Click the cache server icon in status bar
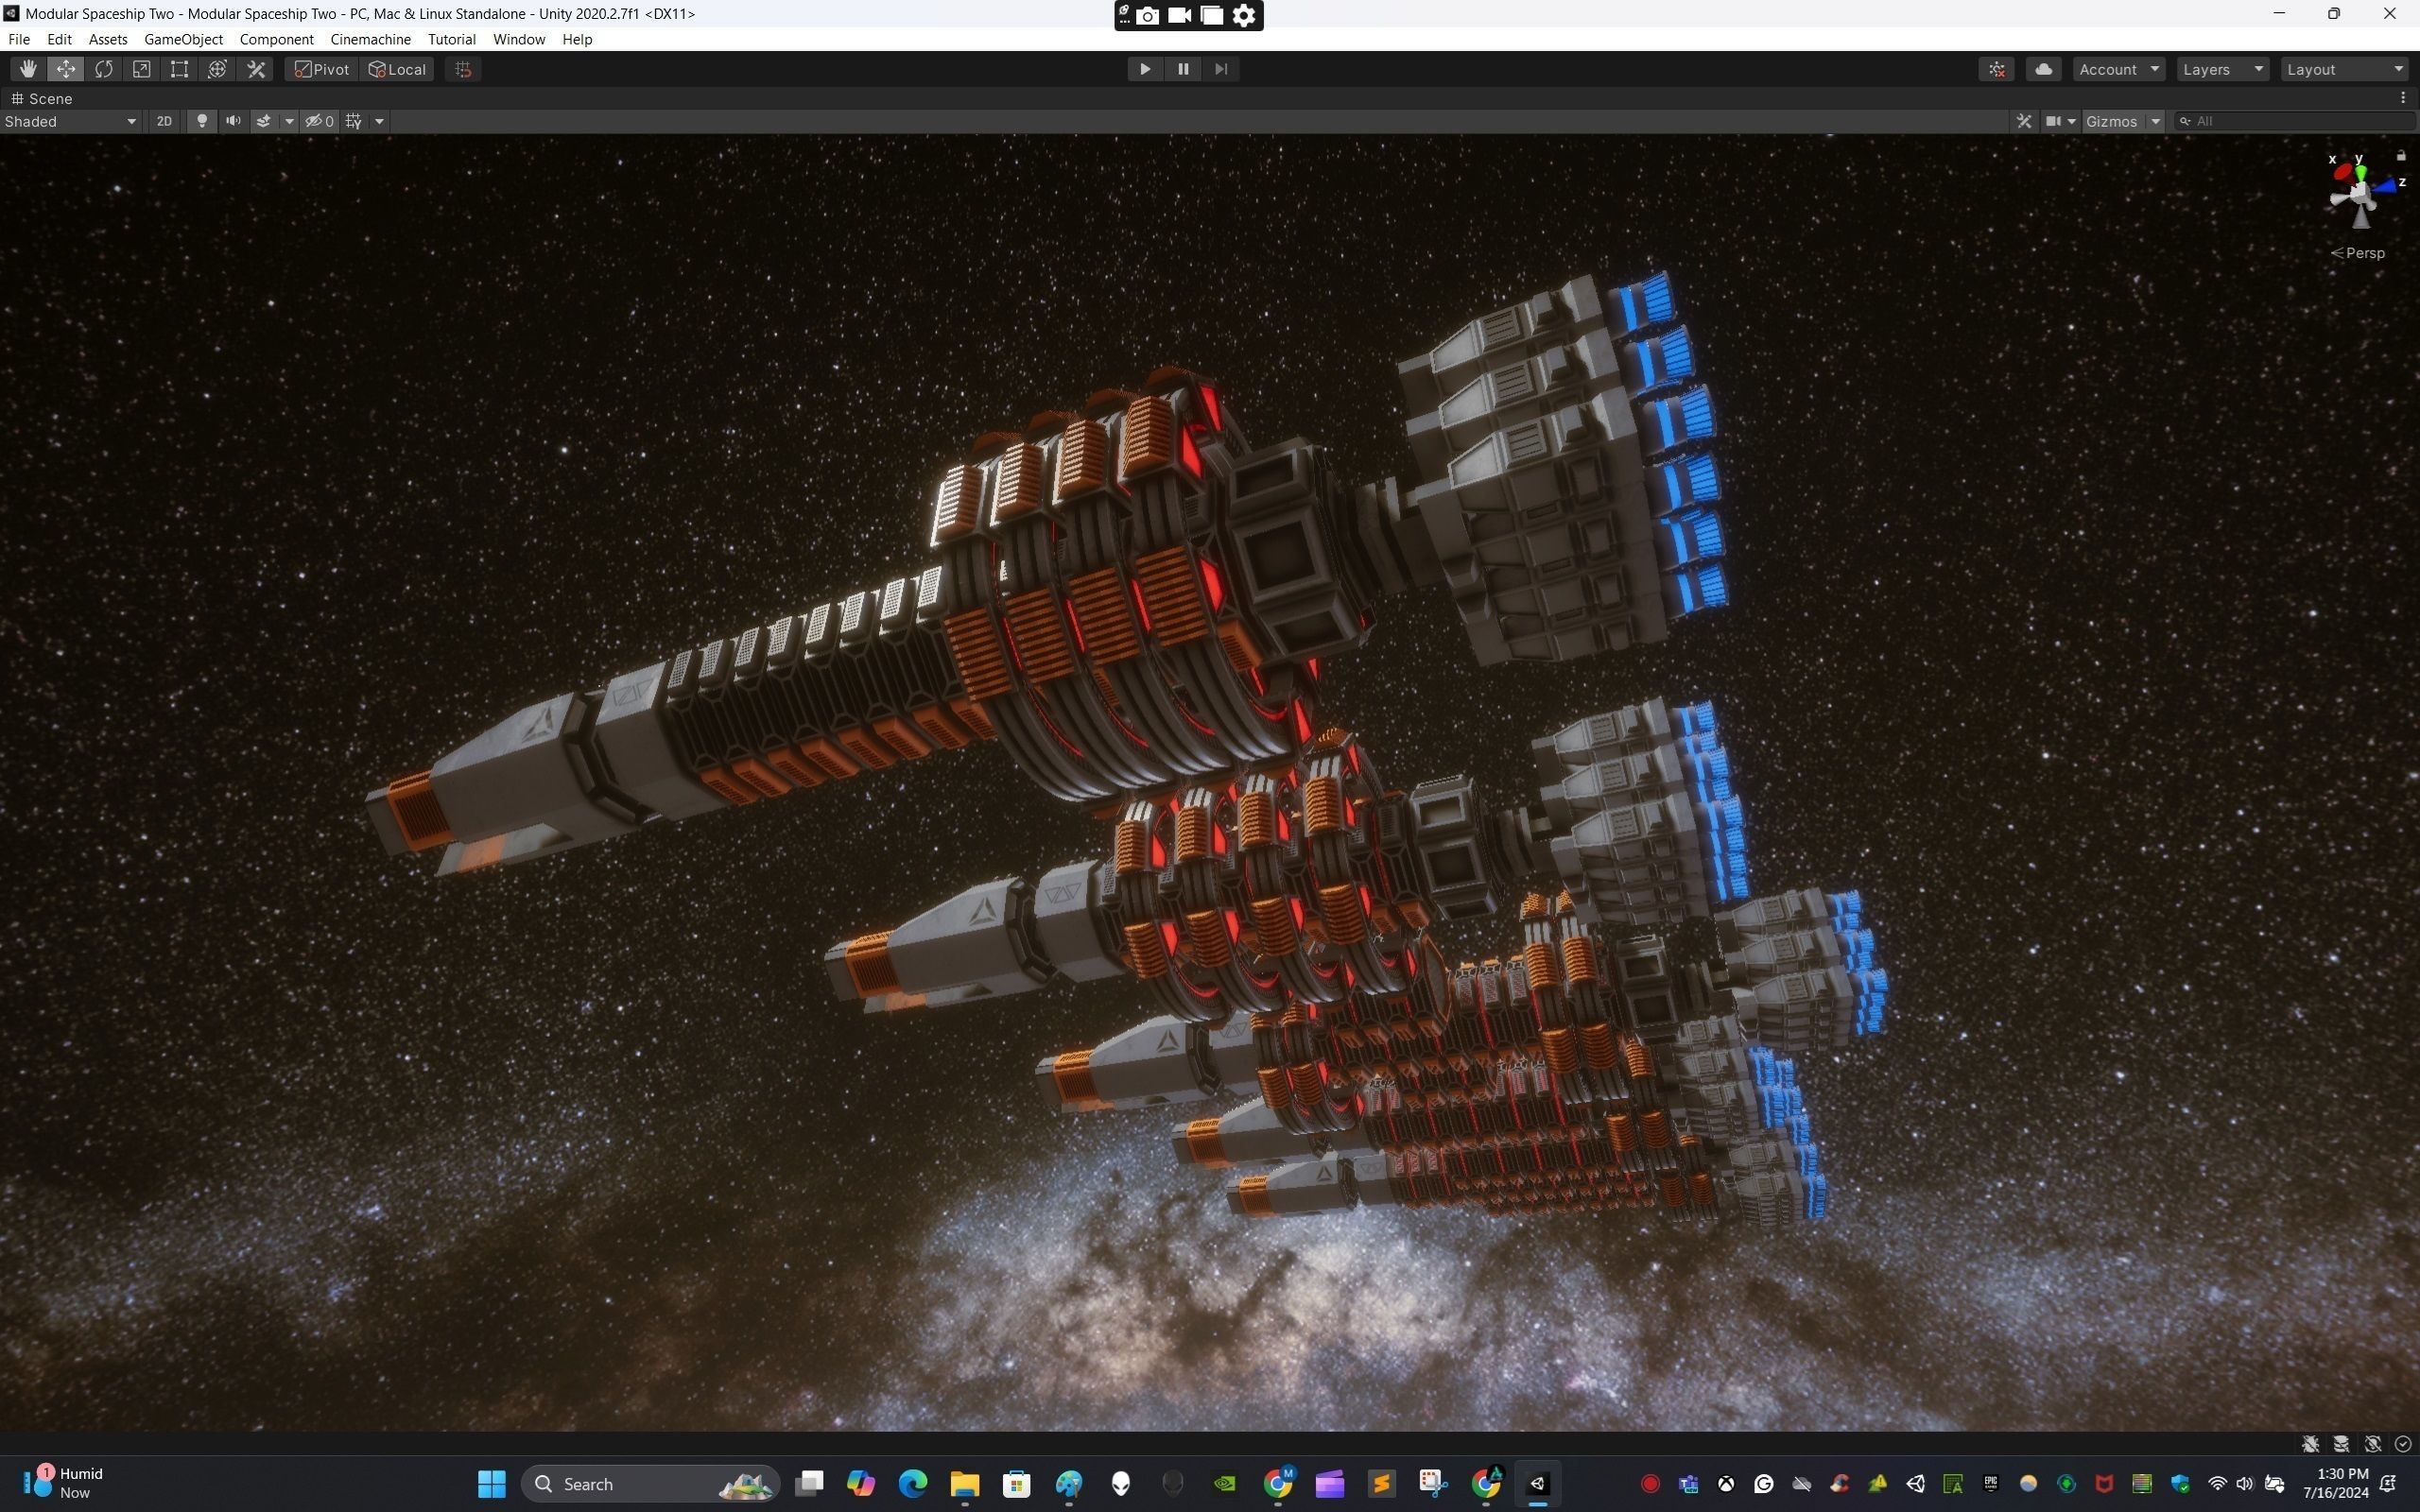Viewport: 2420px width, 1512px height. [2342, 1443]
